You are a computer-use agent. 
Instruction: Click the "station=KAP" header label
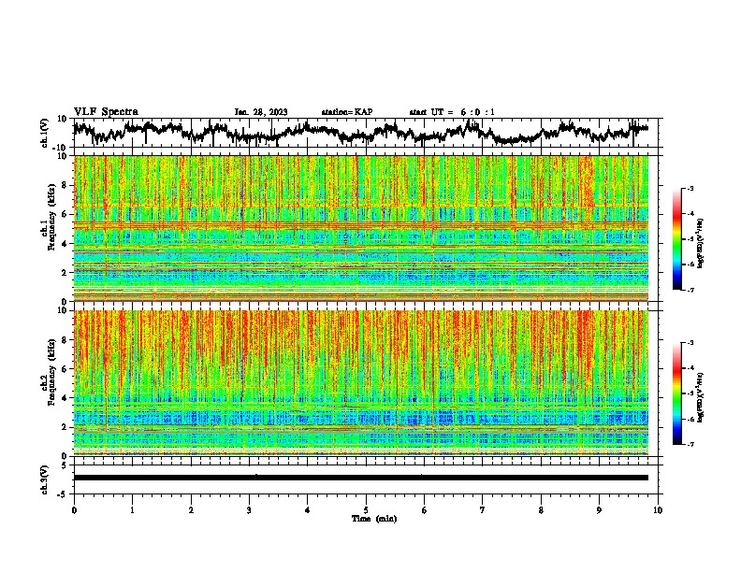point(347,112)
